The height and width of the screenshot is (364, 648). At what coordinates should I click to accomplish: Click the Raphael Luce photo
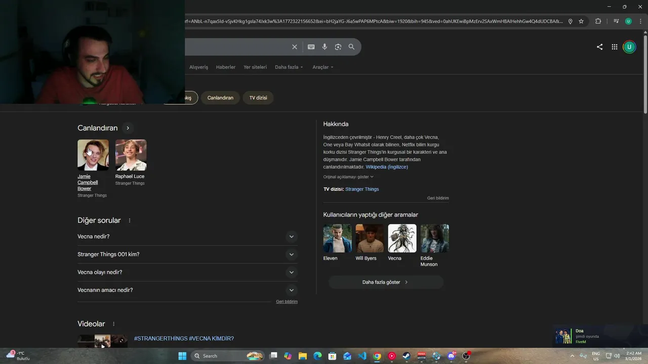point(131,155)
